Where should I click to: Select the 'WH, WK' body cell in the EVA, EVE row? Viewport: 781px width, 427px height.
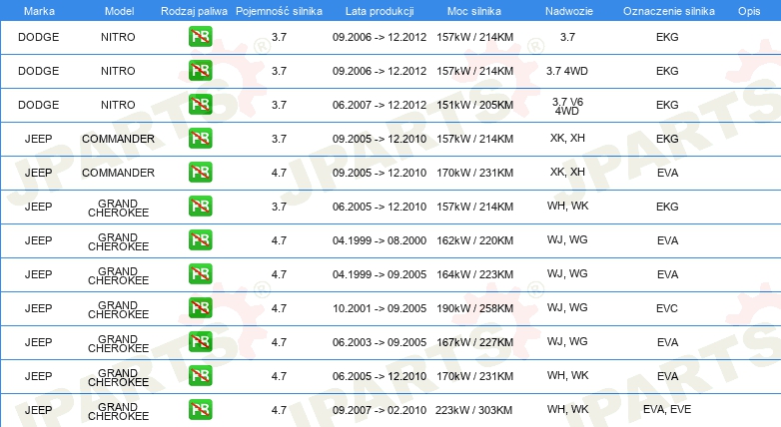(567, 410)
